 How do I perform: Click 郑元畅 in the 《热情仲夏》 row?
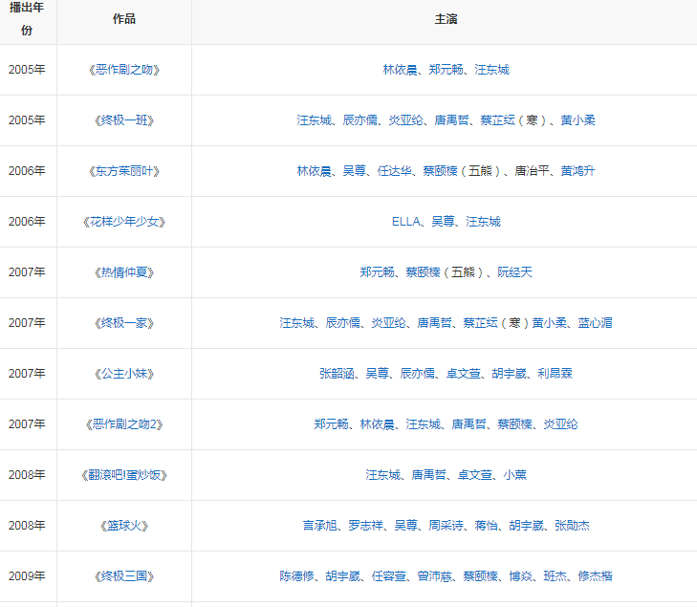tap(378, 272)
